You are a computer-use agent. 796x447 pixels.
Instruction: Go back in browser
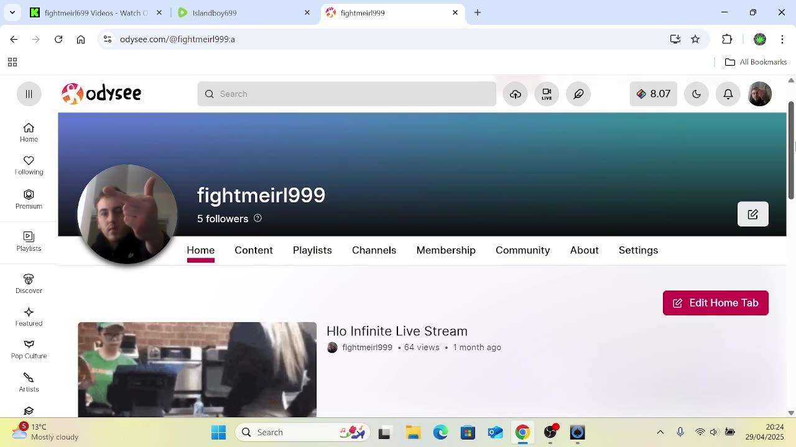pos(14,39)
